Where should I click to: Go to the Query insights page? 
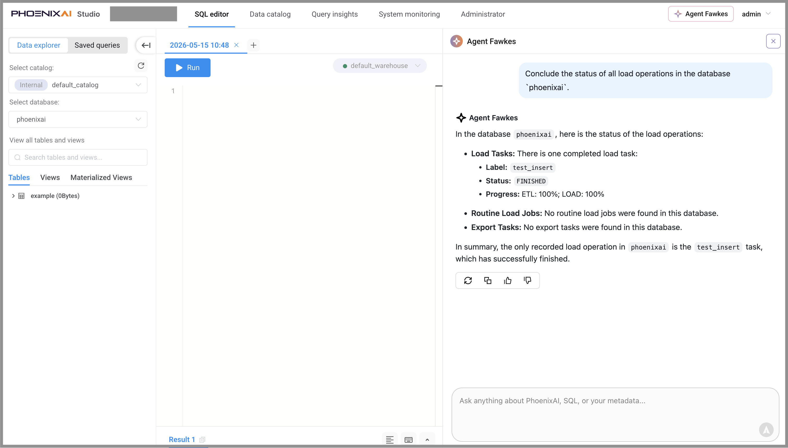(x=335, y=14)
